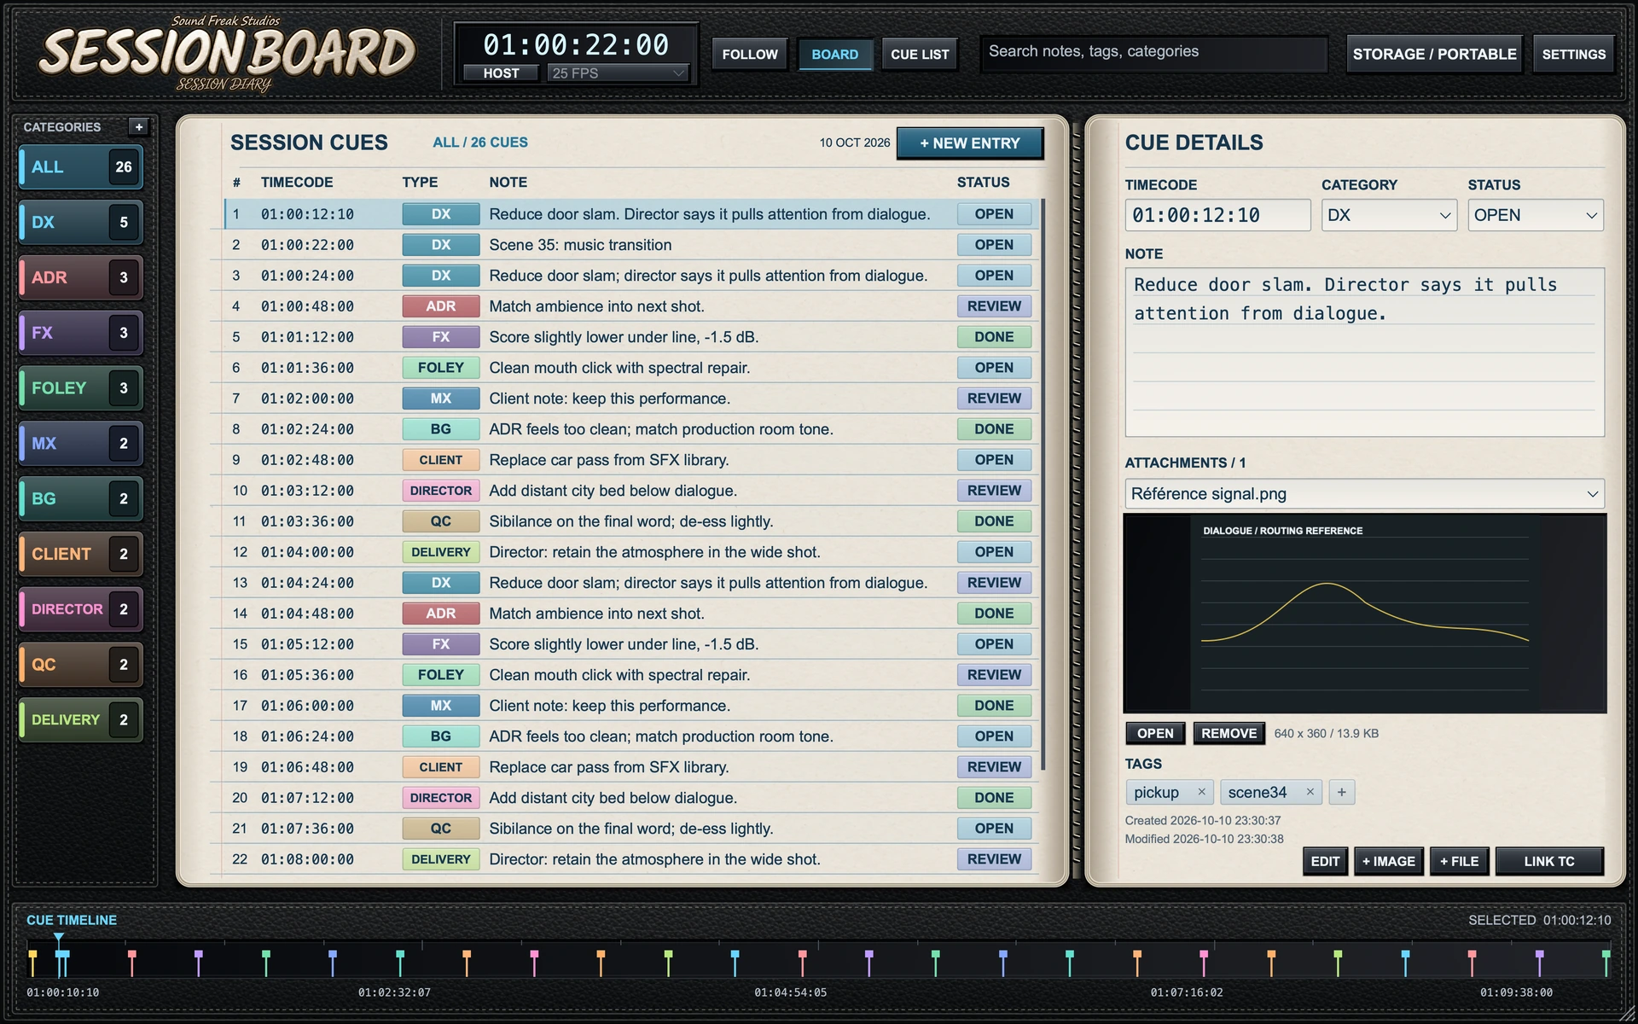This screenshot has width=1638, height=1024.
Task: Click into the NOTE text area
Action: tap(1364, 352)
